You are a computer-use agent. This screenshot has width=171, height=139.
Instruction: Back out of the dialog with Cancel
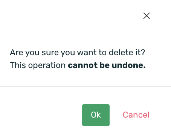(136, 115)
